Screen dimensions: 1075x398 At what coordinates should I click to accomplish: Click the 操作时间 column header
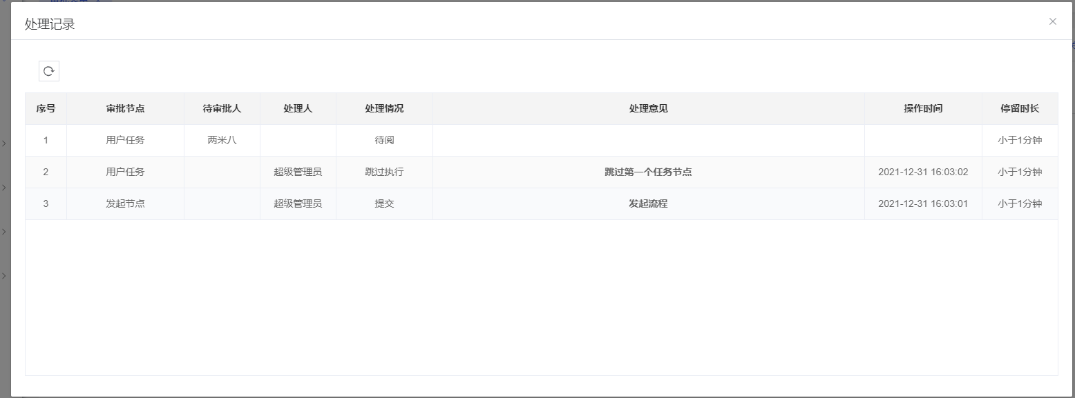tap(924, 109)
